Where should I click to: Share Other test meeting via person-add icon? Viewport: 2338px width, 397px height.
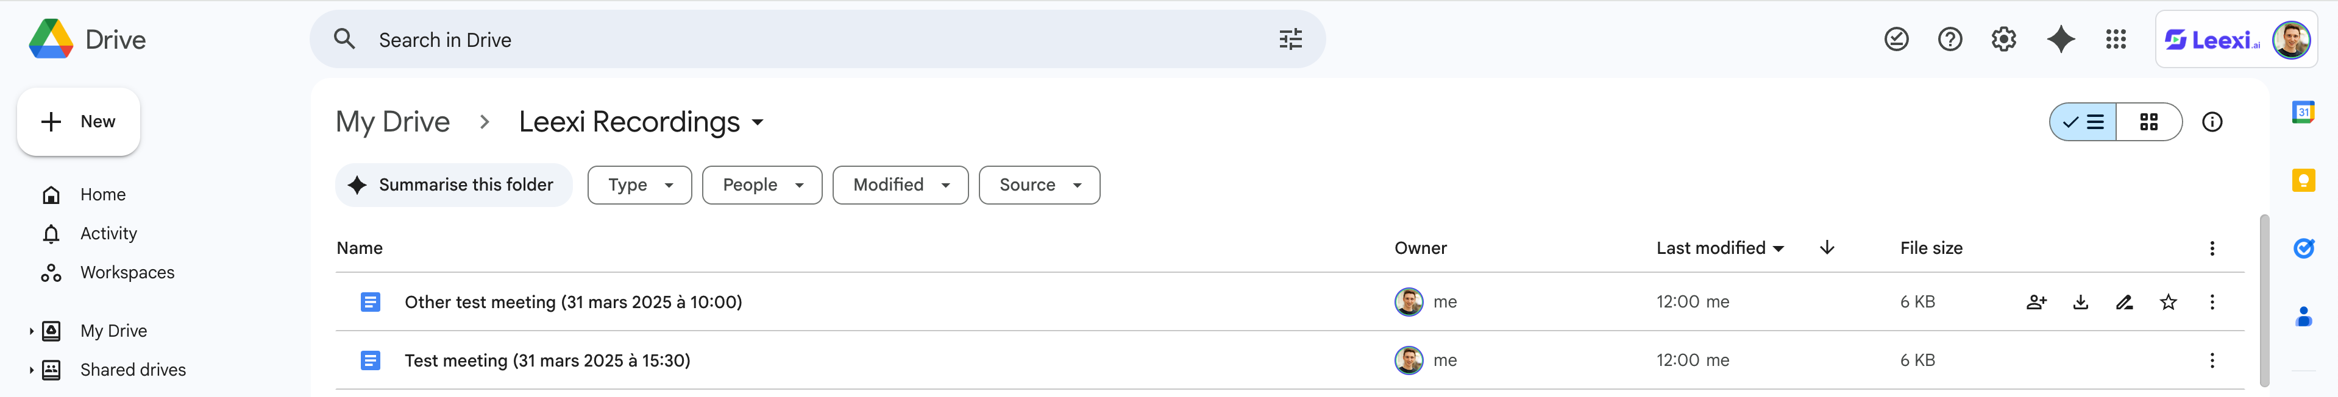tap(2037, 302)
